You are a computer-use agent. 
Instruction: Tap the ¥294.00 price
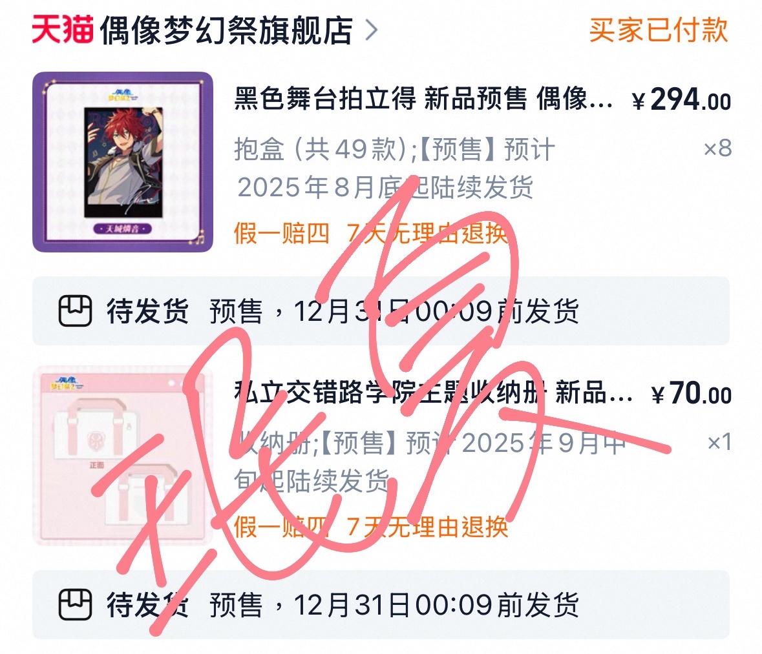(681, 99)
